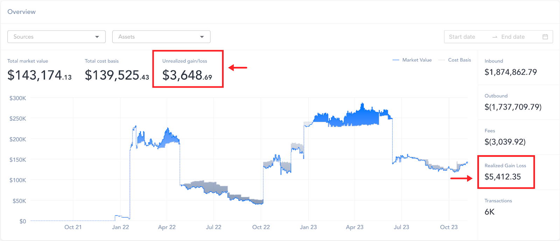The image size is (560, 241).
Task: Click the Transactions count 6K
Action: (489, 212)
